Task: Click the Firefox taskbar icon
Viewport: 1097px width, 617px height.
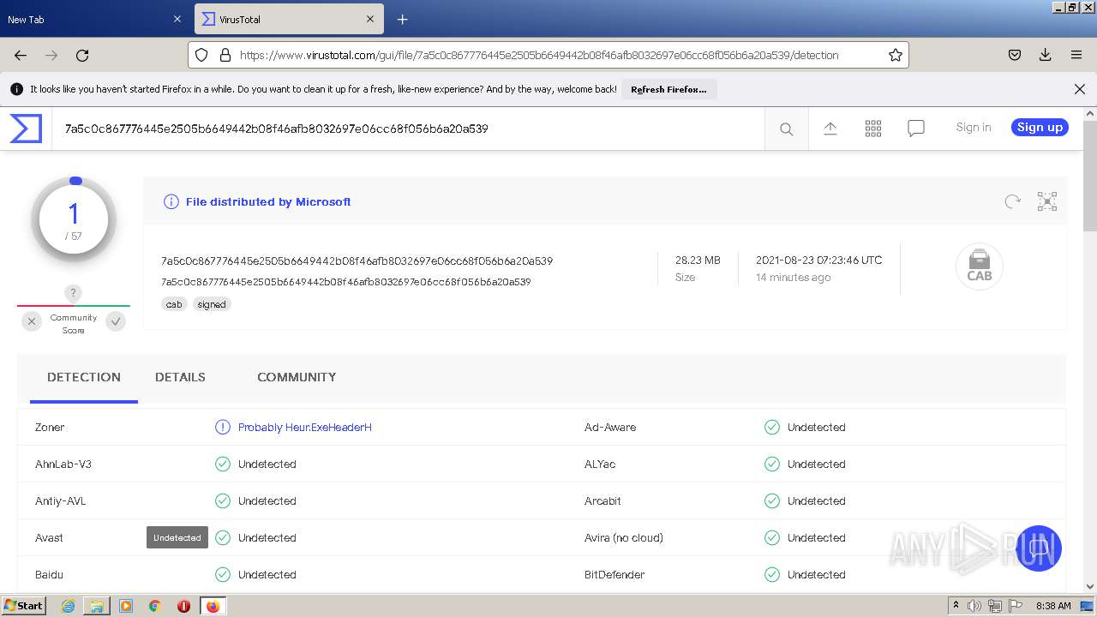Action: point(213,606)
